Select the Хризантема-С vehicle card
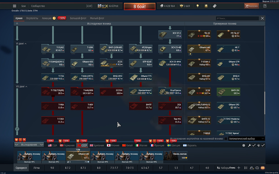The image size is (279, 174). pos(141,92)
